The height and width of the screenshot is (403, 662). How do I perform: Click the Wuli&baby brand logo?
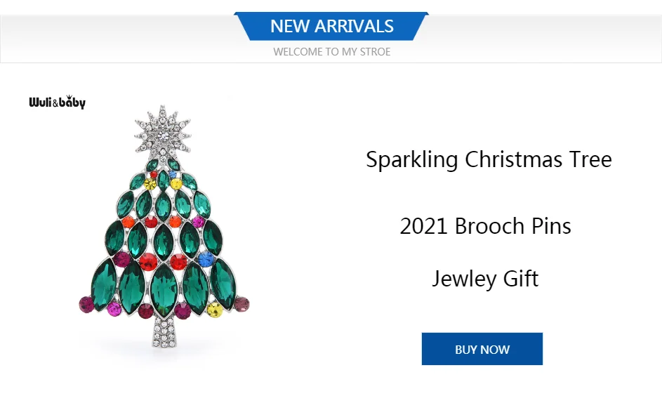pos(57,103)
